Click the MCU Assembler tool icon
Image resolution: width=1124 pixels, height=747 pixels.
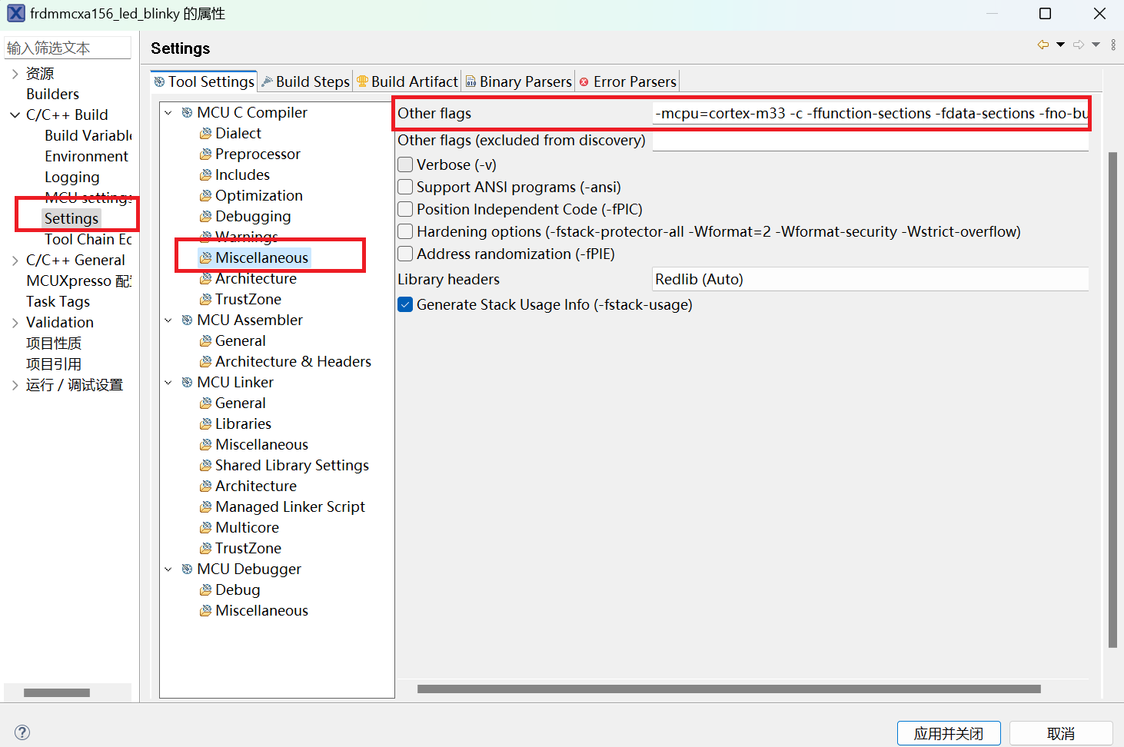[x=187, y=320]
